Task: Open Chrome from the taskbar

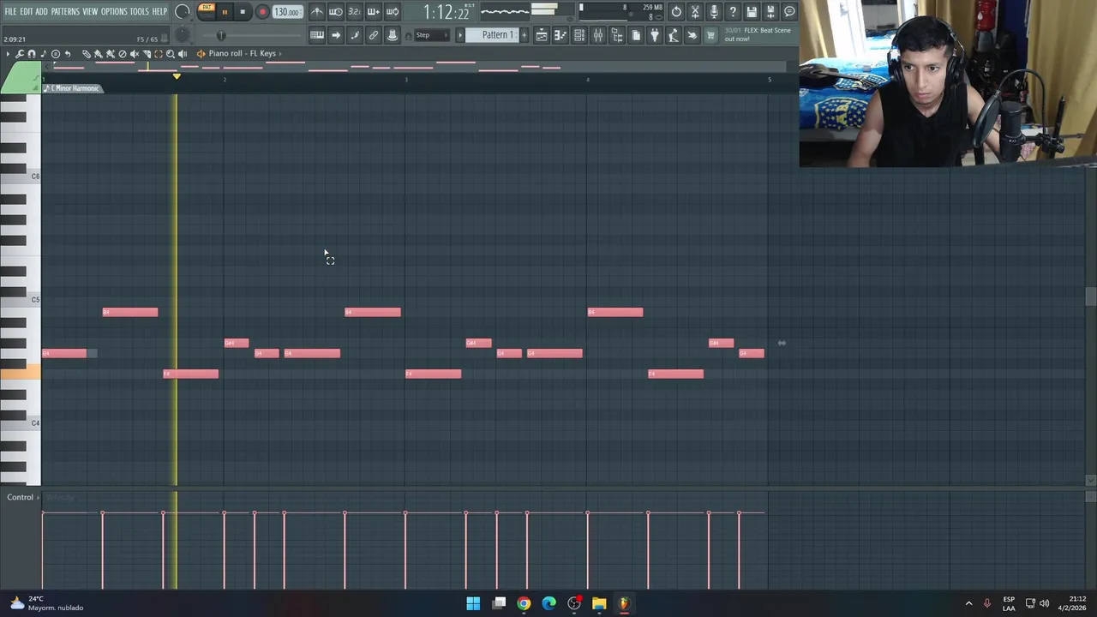Action: pos(524,603)
